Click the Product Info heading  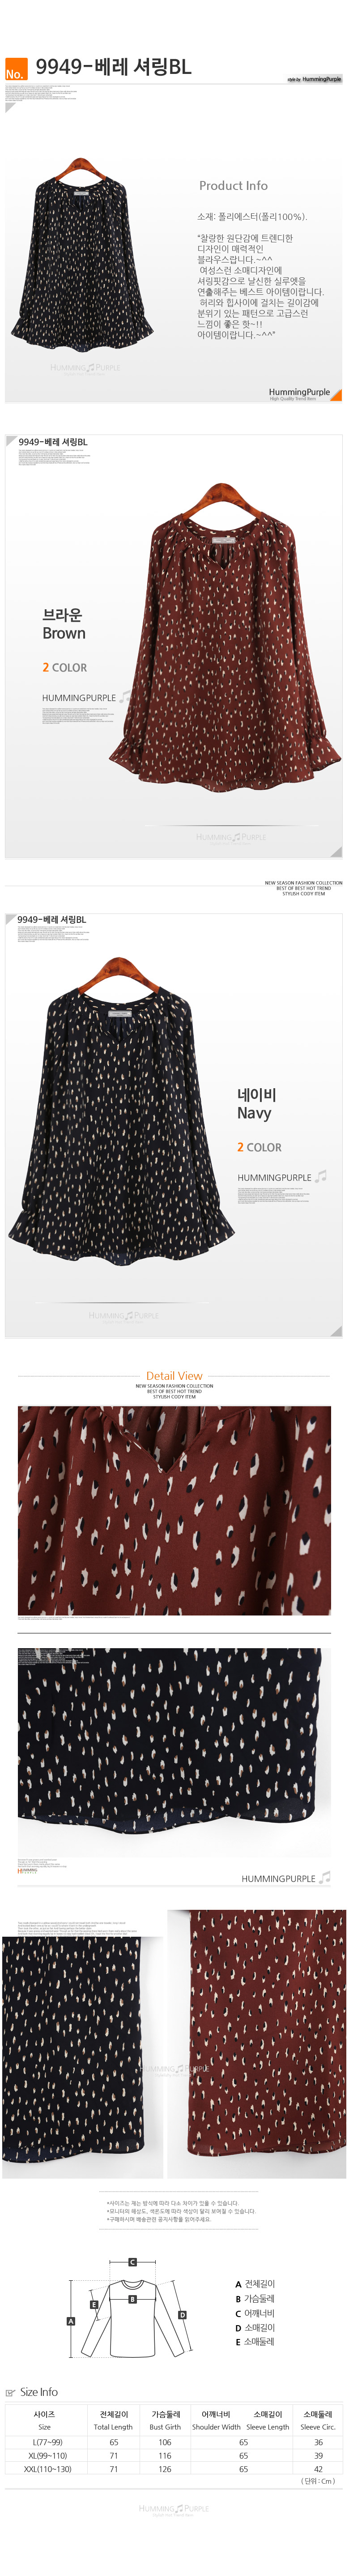tap(233, 186)
